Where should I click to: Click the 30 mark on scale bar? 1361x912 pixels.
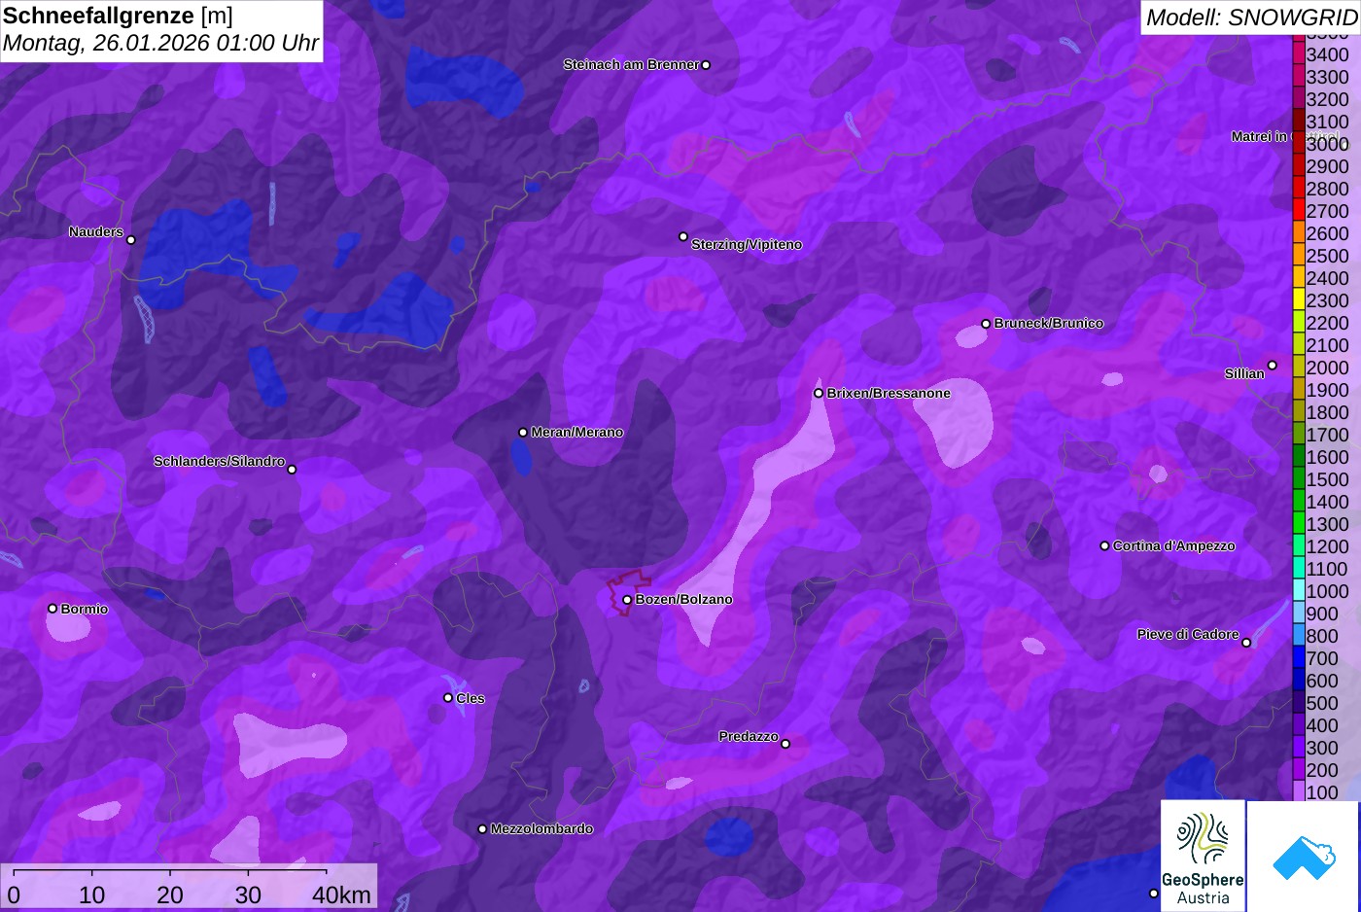(248, 894)
